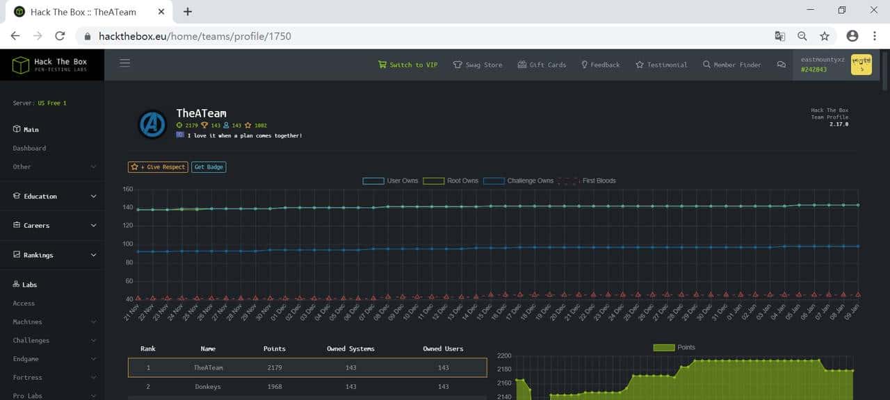Click the Give Respect button
The height and width of the screenshot is (400, 890).
pos(158,167)
